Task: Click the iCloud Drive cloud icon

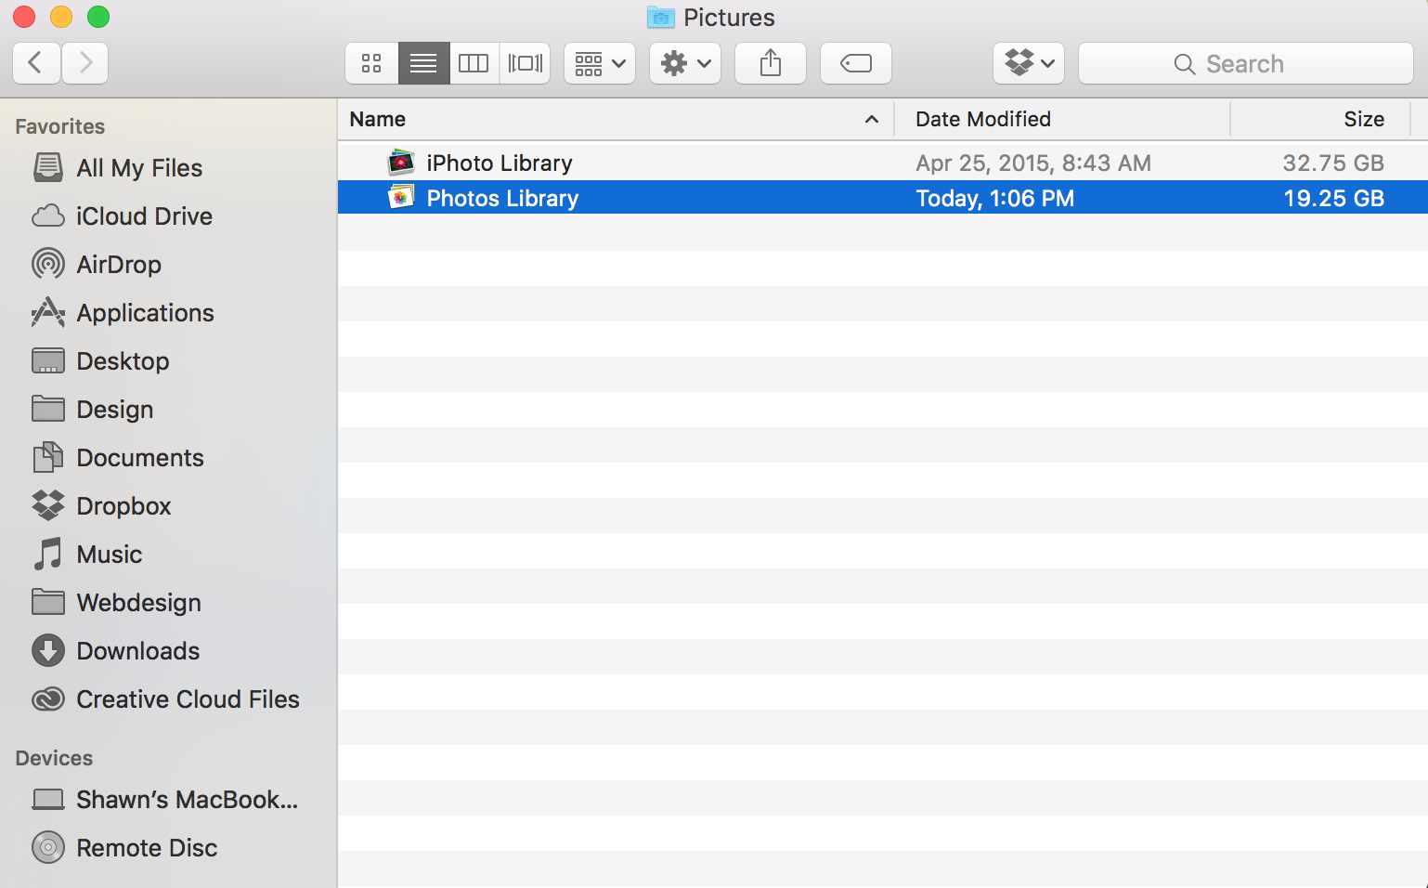Action: click(48, 216)
